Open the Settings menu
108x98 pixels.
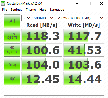pyautogui.click(x=16, y=10)
